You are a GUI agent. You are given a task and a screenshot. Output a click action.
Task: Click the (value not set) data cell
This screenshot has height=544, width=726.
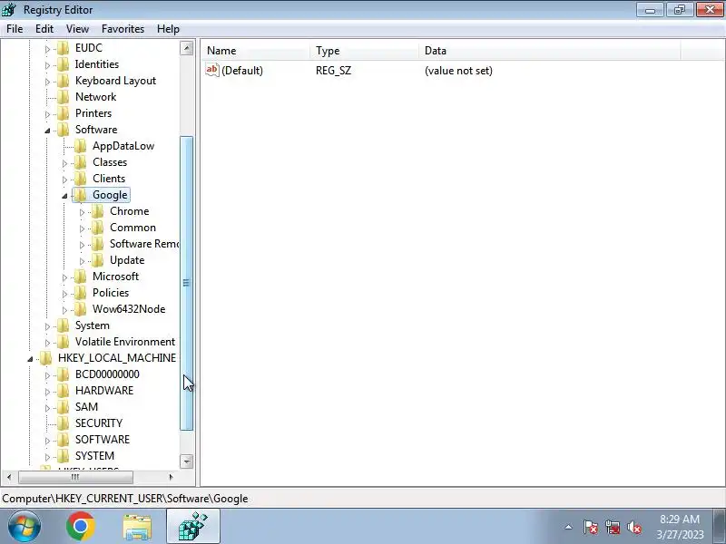pyautogui.click(x=458, y=71)
